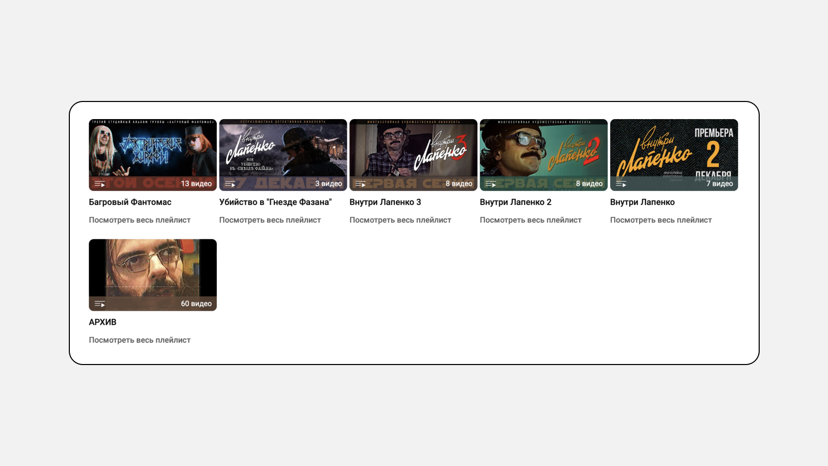
Task: Click the Багровый Фантомас title
Action: click(x=130, y=202)
